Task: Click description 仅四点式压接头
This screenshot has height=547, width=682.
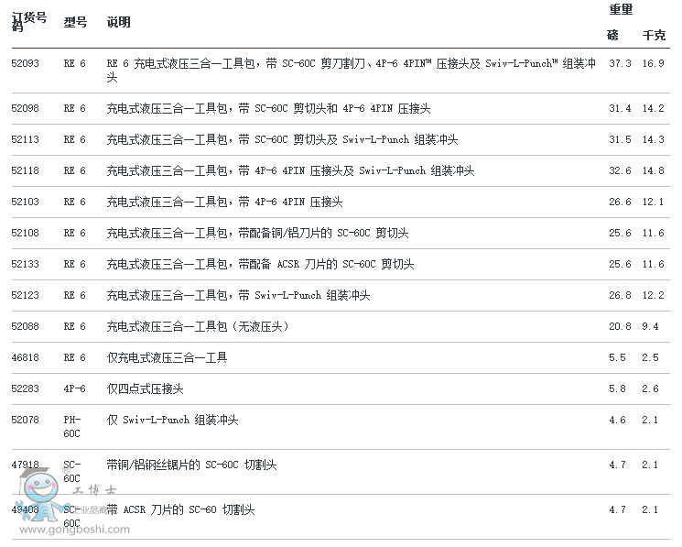Action: [x=145, y=389]
